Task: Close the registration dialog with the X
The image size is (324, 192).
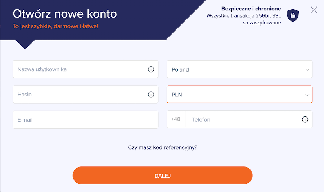Action: pos(314,9)
